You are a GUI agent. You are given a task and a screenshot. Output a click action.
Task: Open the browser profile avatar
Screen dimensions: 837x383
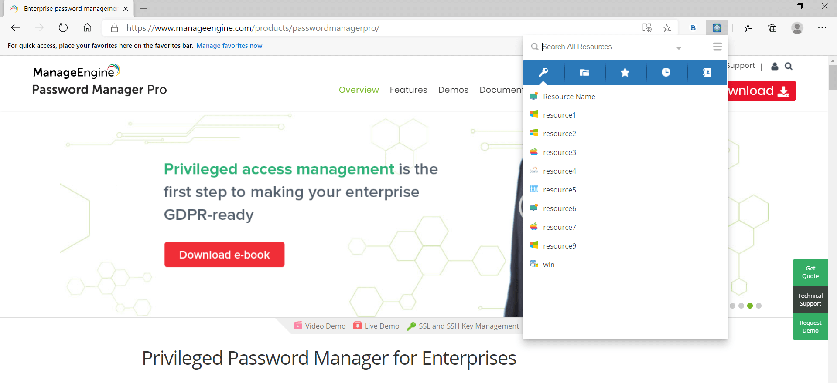click(x=797, y=28)
